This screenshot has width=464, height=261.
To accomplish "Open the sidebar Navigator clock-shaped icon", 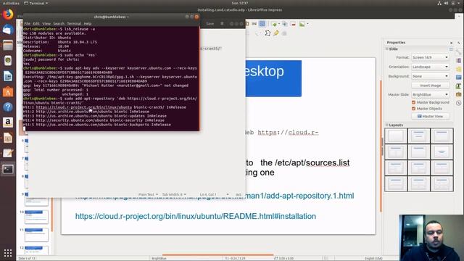I will 459,103.
